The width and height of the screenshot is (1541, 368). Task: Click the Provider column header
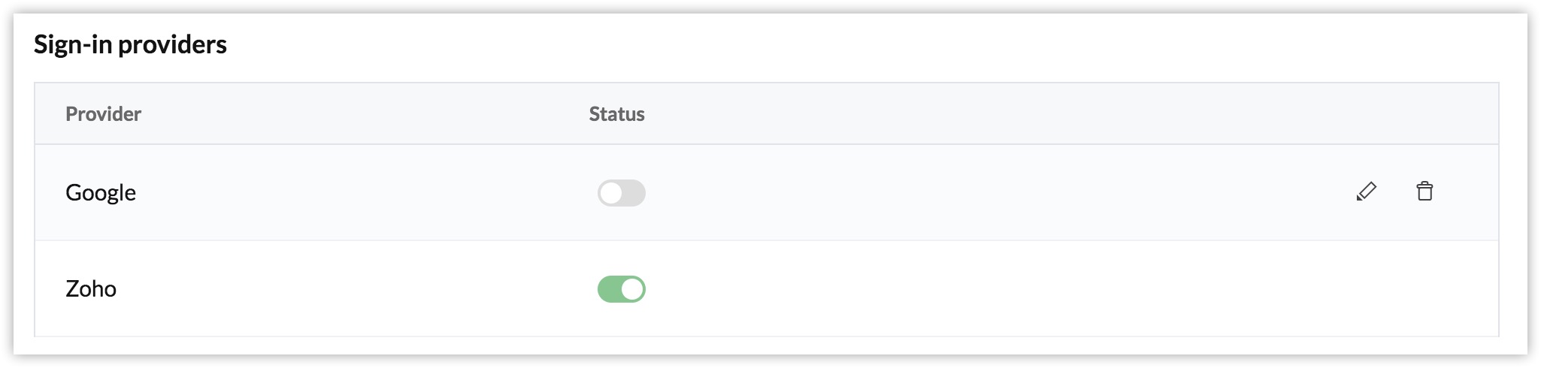[103, 114]
